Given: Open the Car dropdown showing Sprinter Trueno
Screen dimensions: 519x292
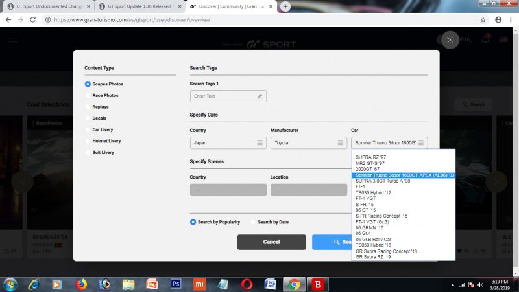Looking at the screenshot, I should point(389,142).
